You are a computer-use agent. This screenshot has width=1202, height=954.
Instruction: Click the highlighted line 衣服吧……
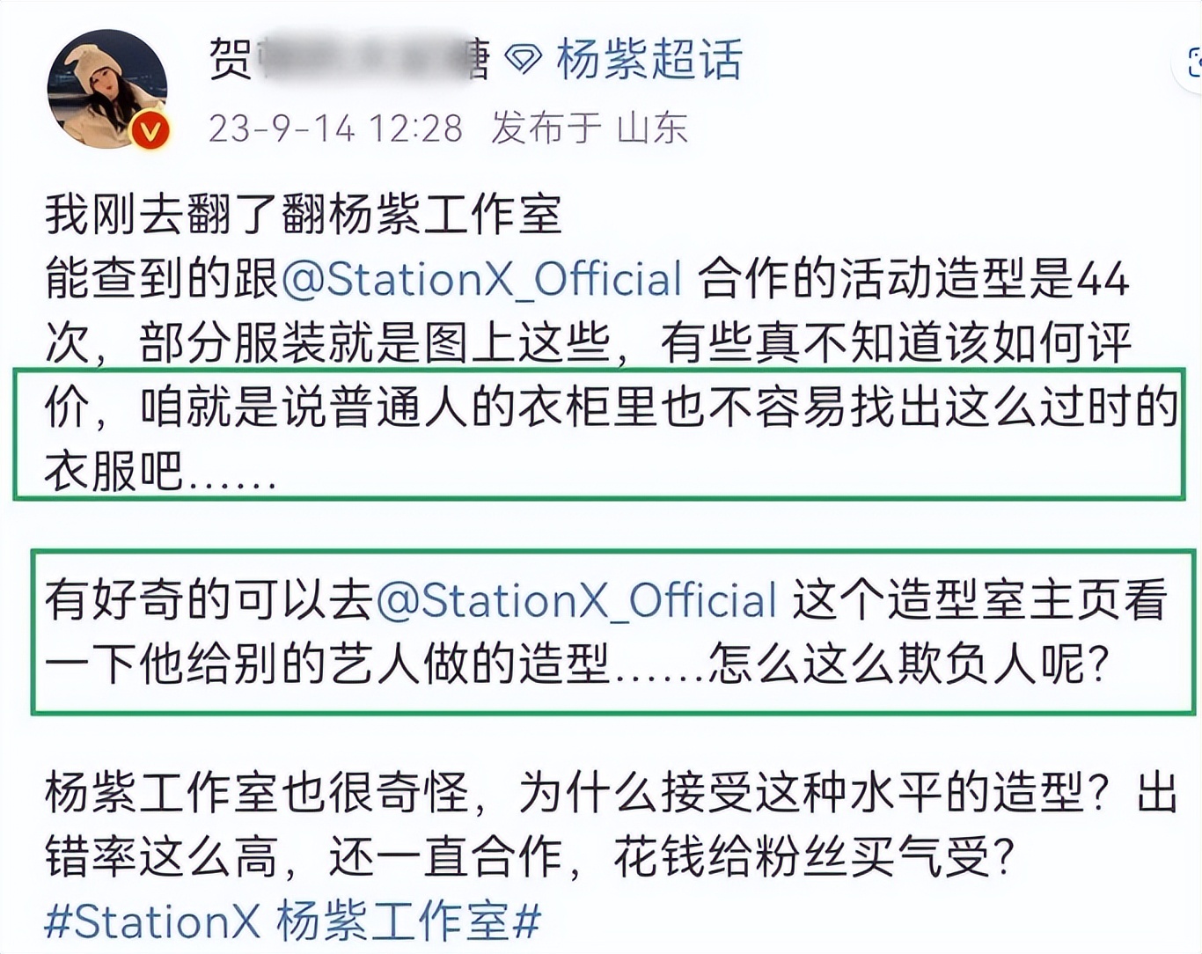click(x=160, y=472)
